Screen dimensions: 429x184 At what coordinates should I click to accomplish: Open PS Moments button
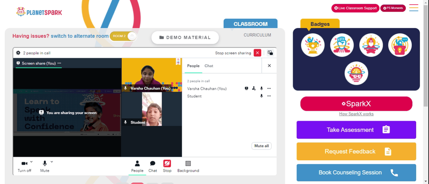[x=393, y=8]
